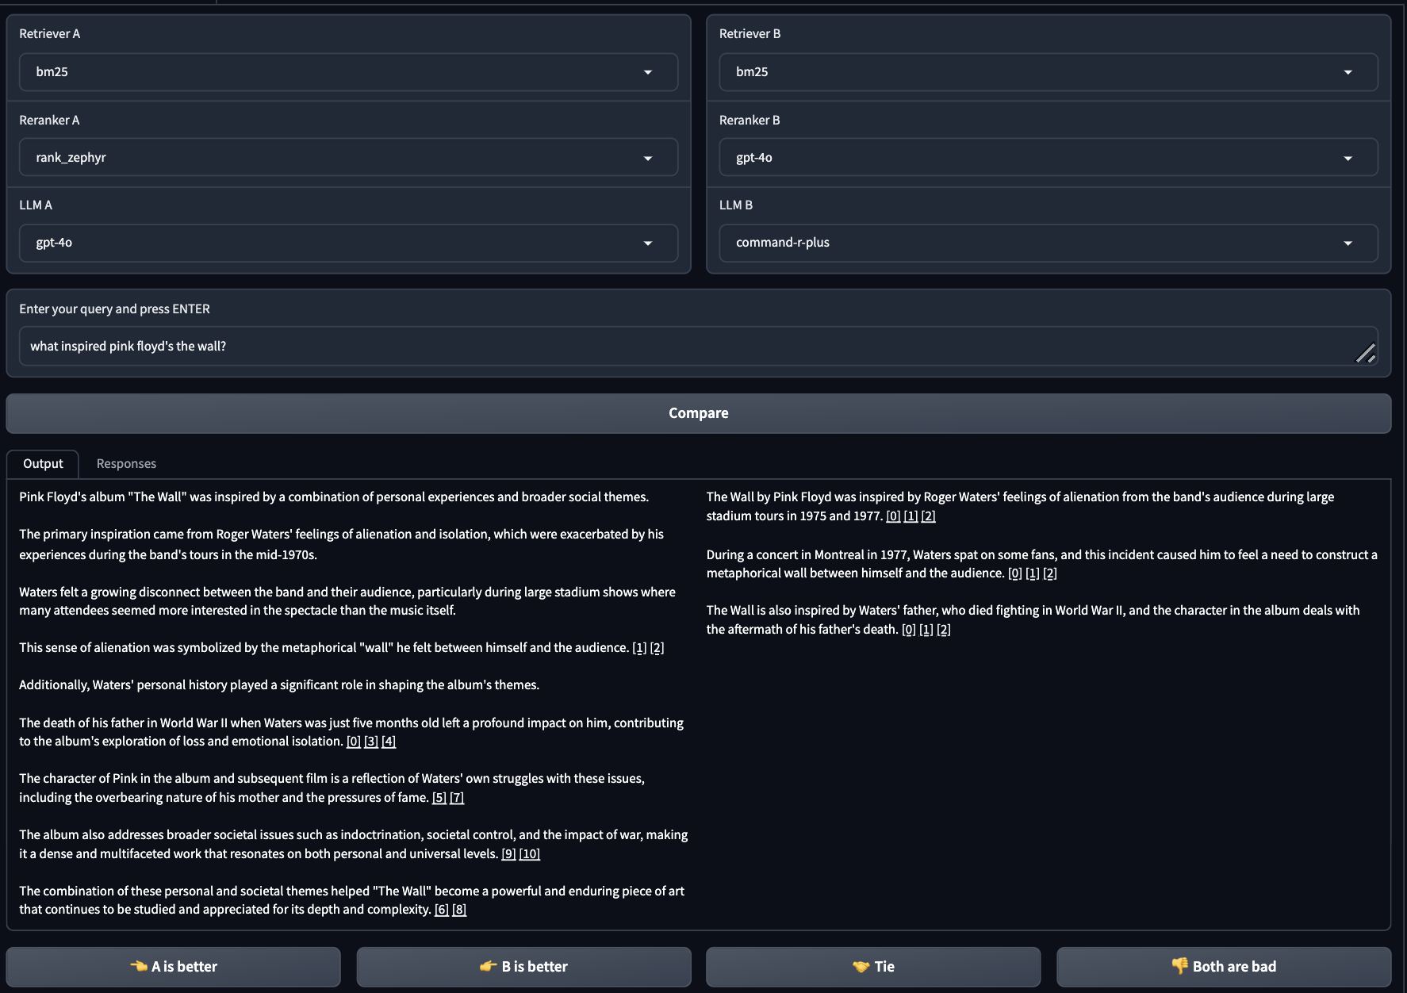The image size is (1407, 993).
Task: Follow citation link [5] after "pressures of fame"
Action: (x=439, y=798)
